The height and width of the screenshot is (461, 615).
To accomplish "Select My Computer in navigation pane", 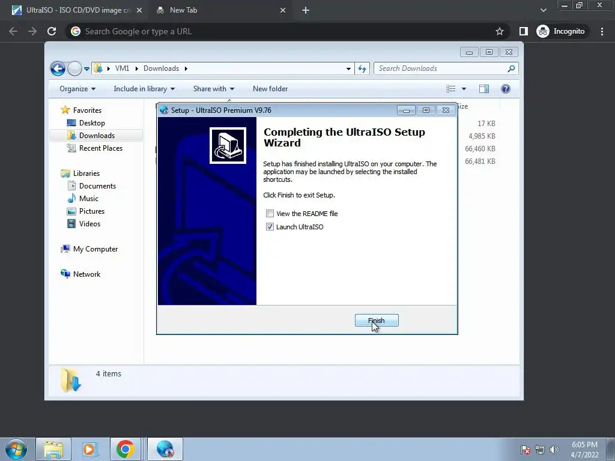I will pyautogui.click(x=95, y=249).
